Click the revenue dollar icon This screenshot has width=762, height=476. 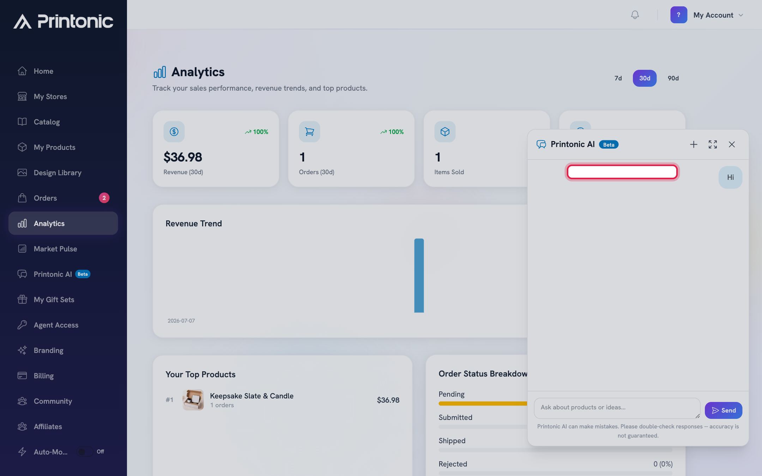point(174,132)
